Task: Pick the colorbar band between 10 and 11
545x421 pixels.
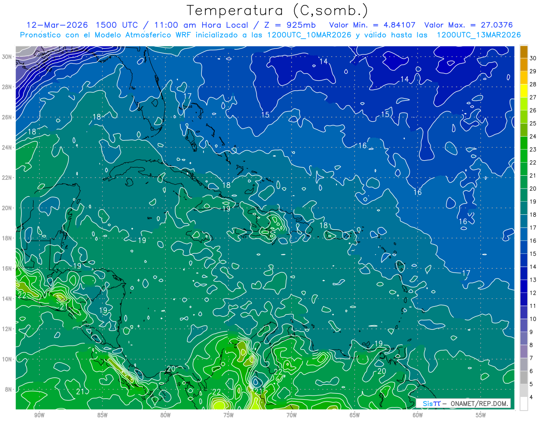Action: (524, 312)
